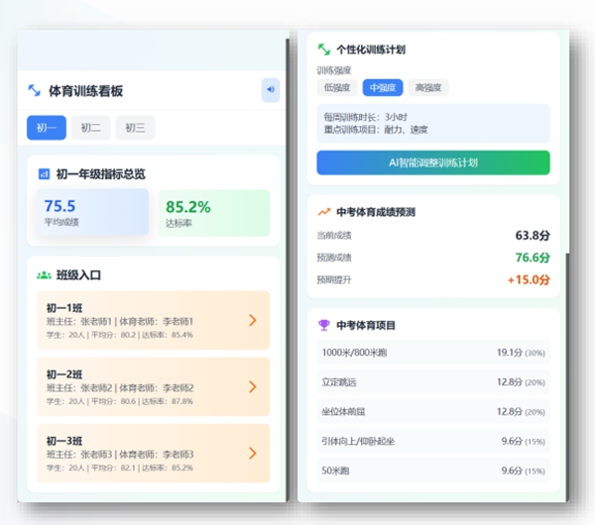Click the people icon beside 班级入口
The image size is (595, 525).
click(x=44, y=274)
